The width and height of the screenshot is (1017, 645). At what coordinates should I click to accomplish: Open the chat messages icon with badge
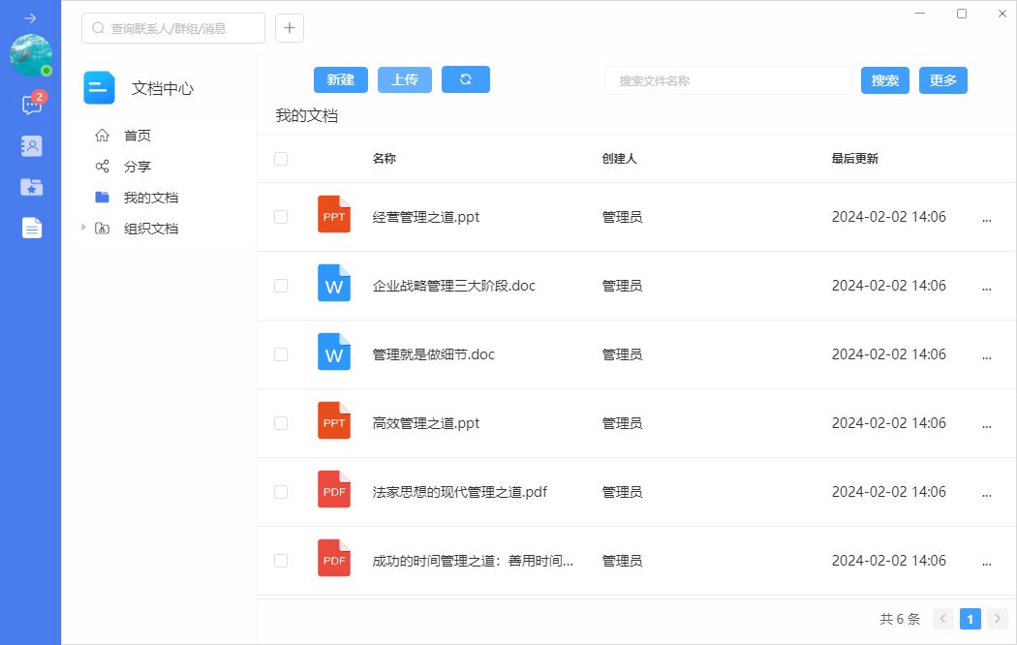point(31,105)
